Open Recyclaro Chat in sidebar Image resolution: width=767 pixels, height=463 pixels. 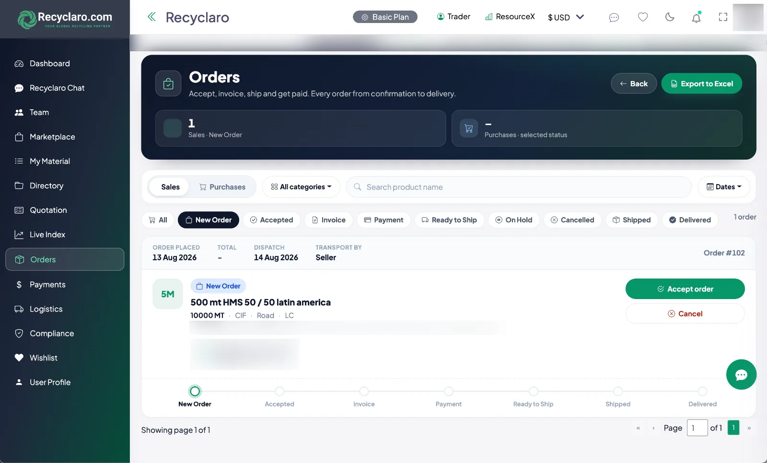[65, 88]
